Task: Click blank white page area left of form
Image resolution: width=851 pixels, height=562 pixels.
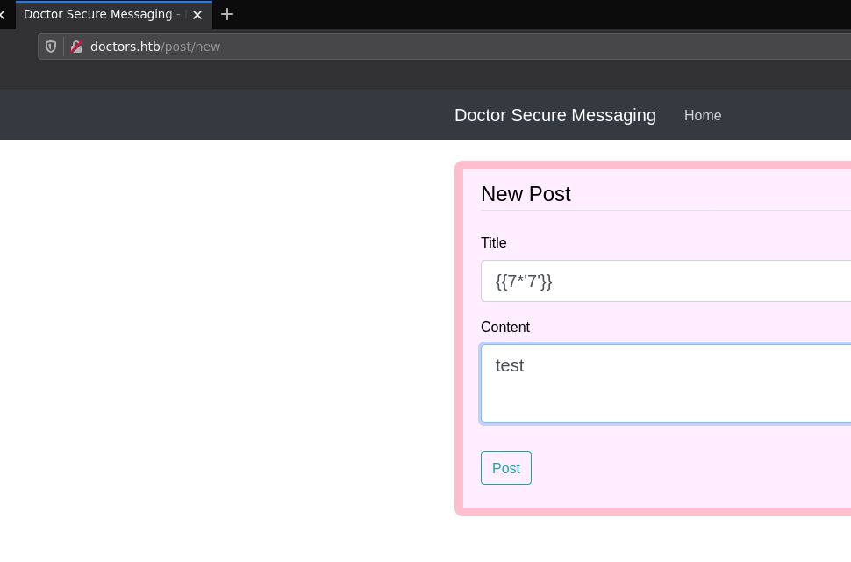Action: pos(219,351)
